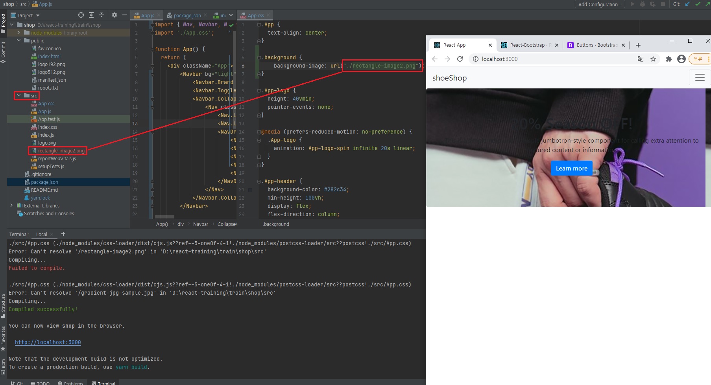
Task: Click the locate current file crosshair icon
Action: point(81,15)
